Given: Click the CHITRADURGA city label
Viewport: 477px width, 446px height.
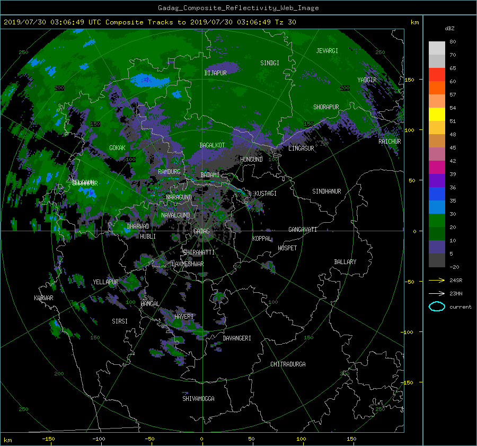Looking at the screenshot, I should (x=288, y=364).
